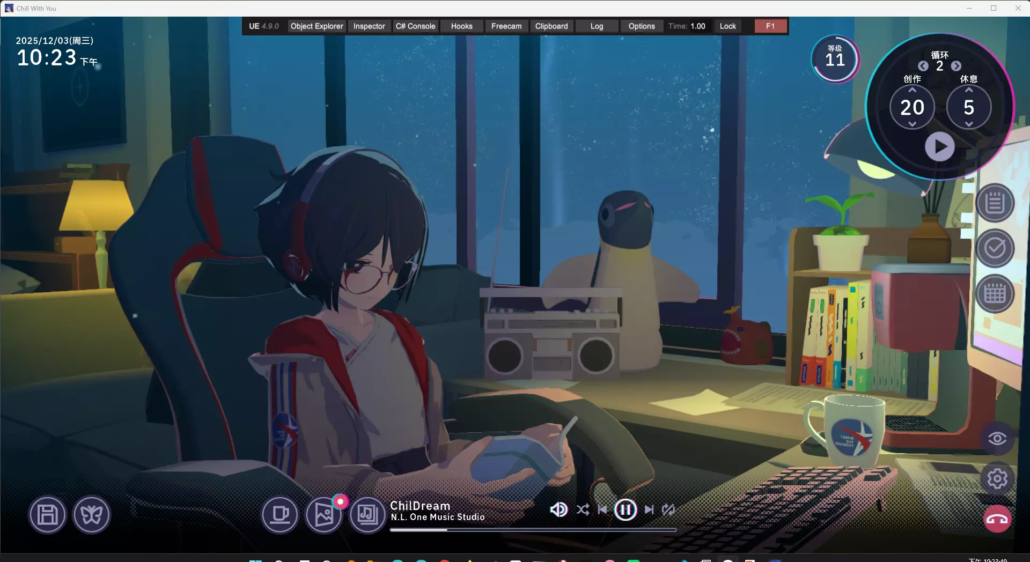Click the coffee cup icon
This screenshot has height=562, width=1030.
coord(280,515)
